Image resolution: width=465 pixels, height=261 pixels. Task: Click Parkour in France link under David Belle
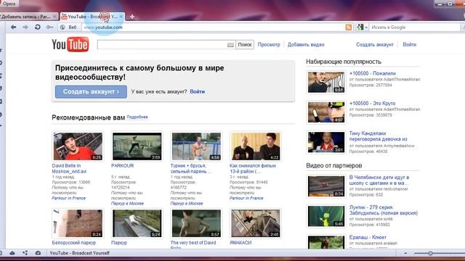[x=68, y=198]
